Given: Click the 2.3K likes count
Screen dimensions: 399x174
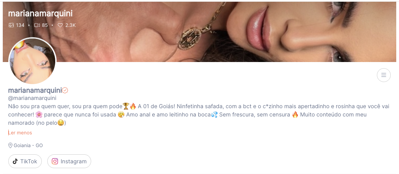Looking at the screenshot, I should point(70,25).
